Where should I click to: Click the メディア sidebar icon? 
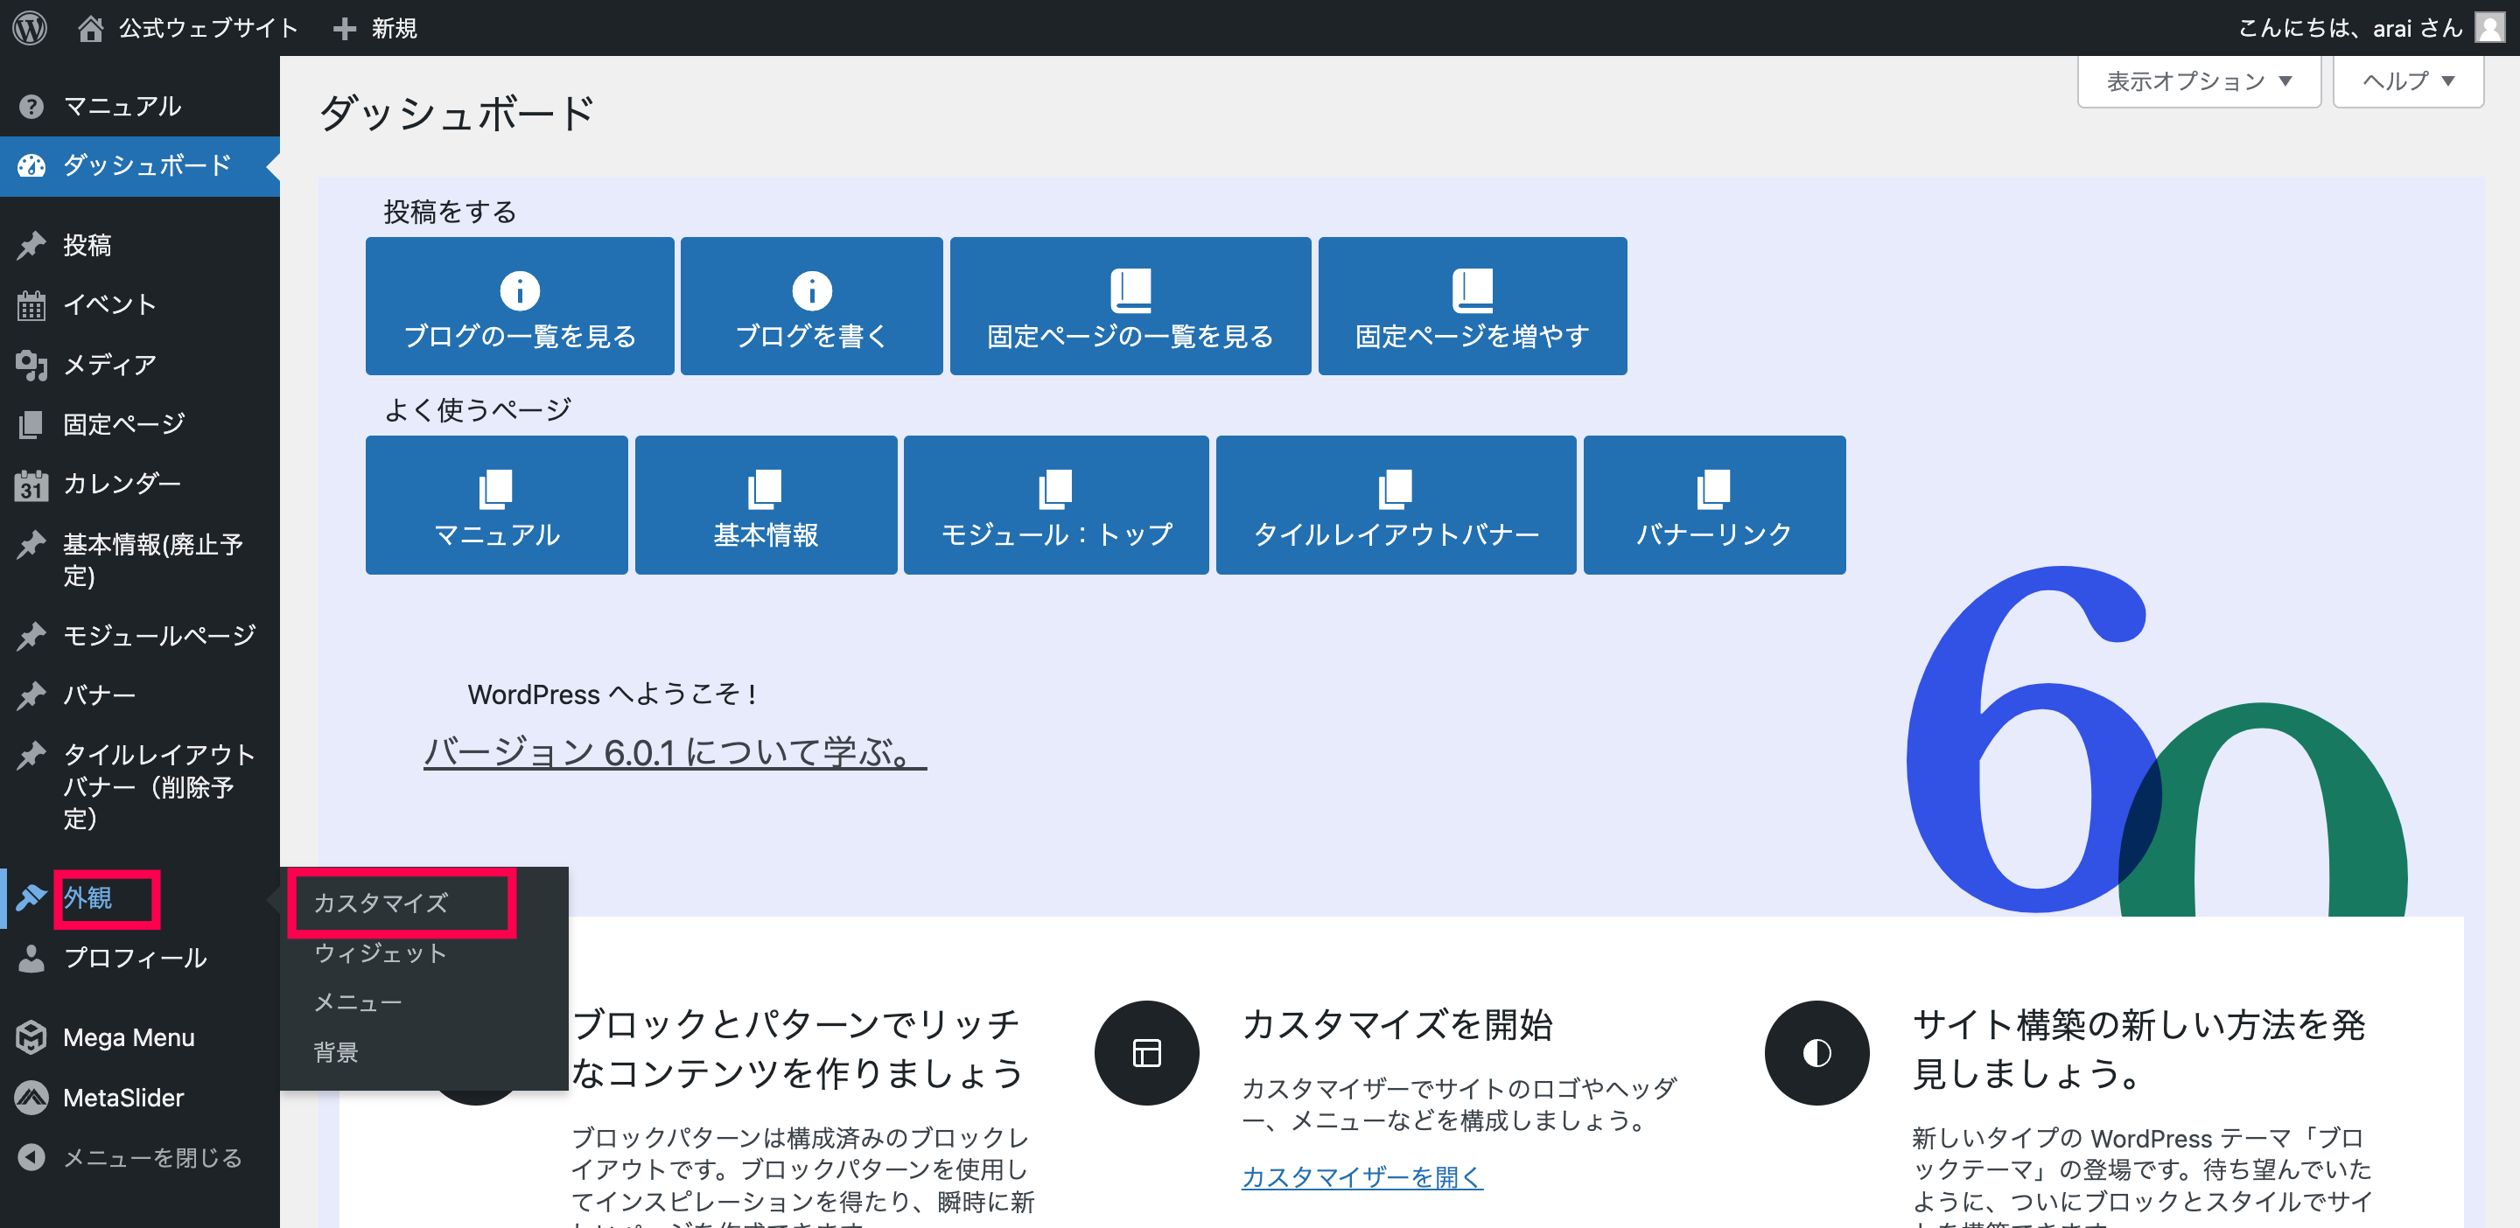[x=31, y=365]
